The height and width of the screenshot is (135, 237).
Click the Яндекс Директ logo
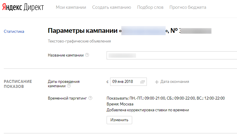pyautogui.click(x=23, y=7)
